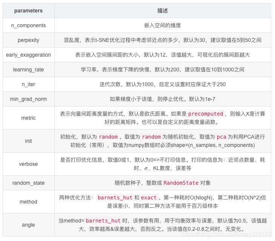This screenshot has width=275, height=241.
Task: Click the description starting '如果梯度小于该值'
Action: click(x=163, y=99)
